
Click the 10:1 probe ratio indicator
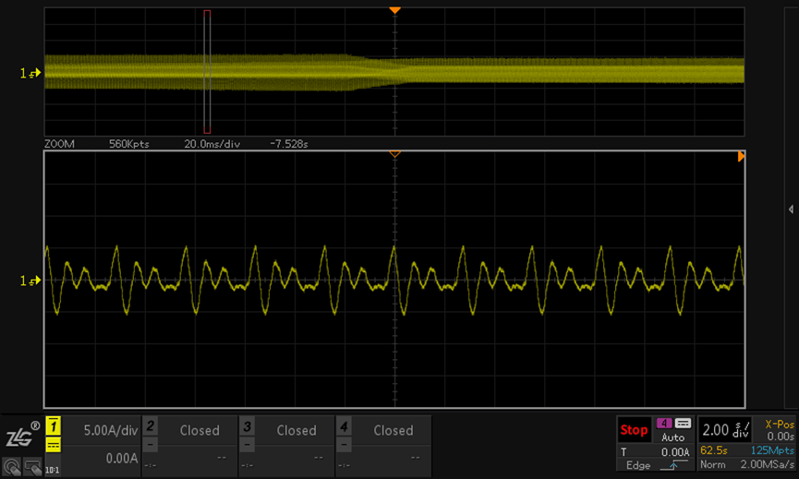click(x=53, y=469)
